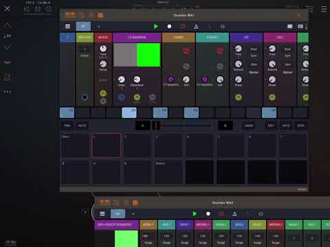This screenshot has width=330, height=247.
Task: Expand the upward chevron in left sidebar
Action: 8,25
